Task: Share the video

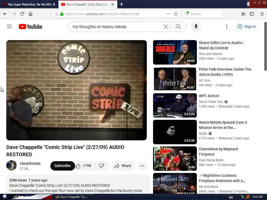Action: (123, 166)
